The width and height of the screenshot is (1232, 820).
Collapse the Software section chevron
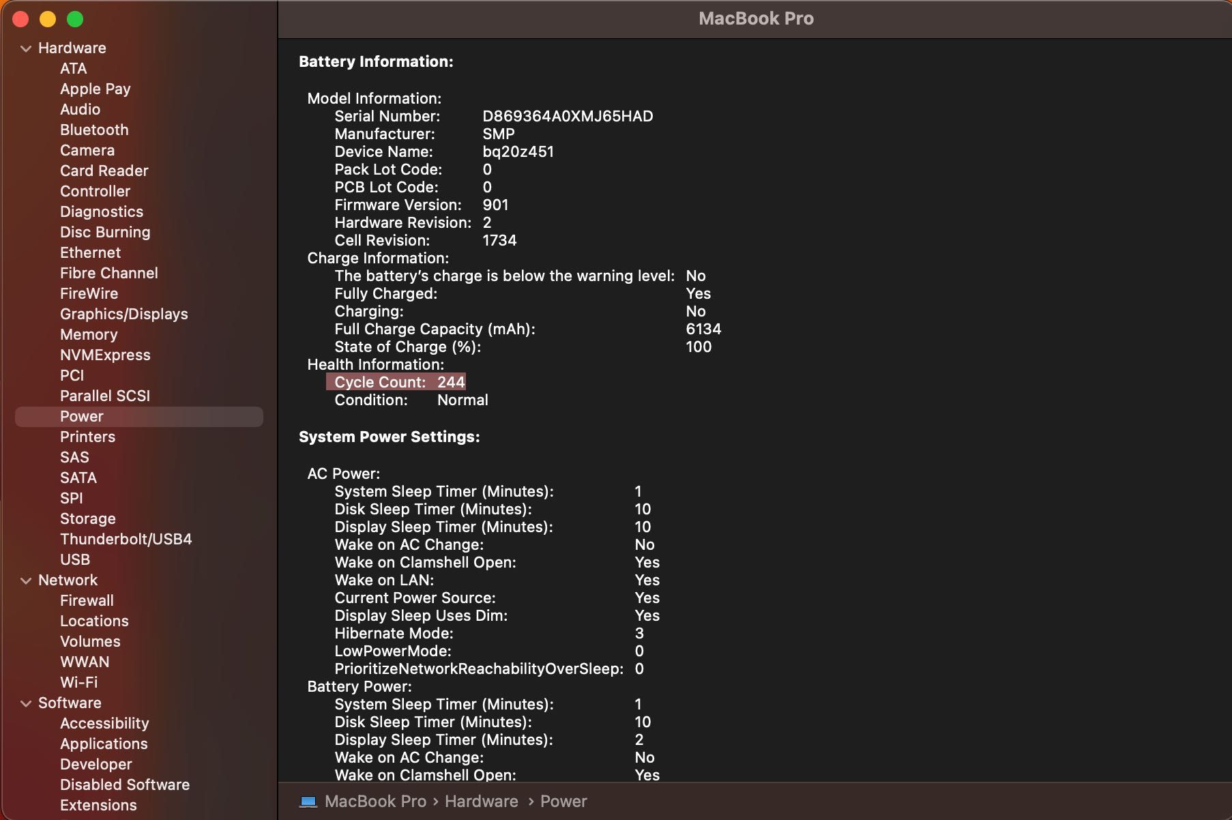(x=26, y=703)
